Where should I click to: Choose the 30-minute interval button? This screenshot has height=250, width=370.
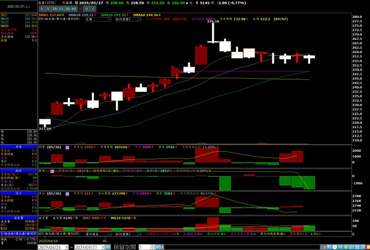(x=67, y=8)
